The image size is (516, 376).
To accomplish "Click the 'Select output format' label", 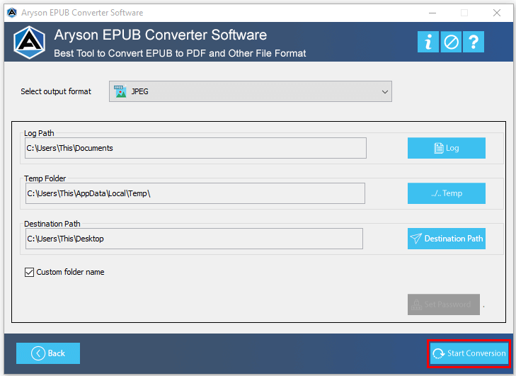I will point(56,91).
